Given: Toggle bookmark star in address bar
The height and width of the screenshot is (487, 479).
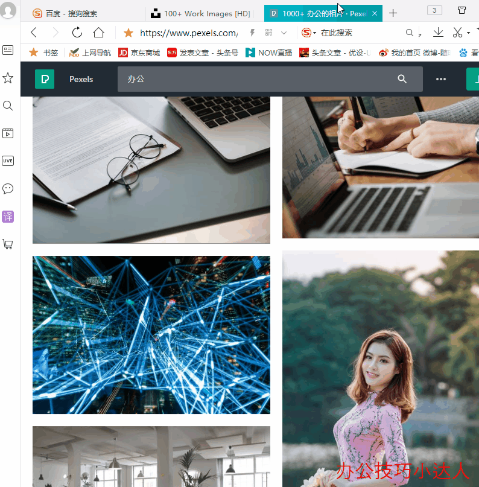Looking at the screenshot, I should pyautogui.click(x=128, y=33).
